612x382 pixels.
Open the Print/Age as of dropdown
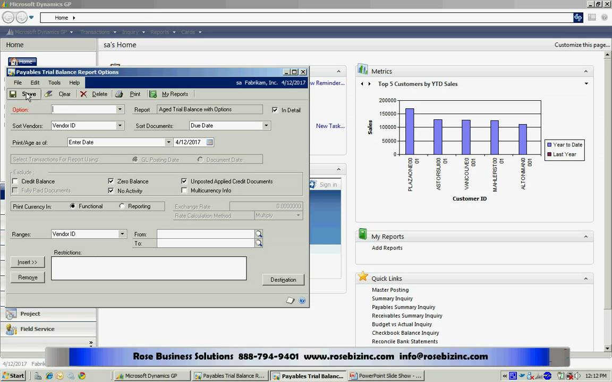tap(168, 142)
